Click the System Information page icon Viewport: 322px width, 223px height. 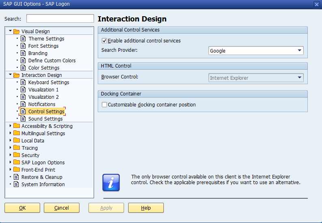point(16,184)
